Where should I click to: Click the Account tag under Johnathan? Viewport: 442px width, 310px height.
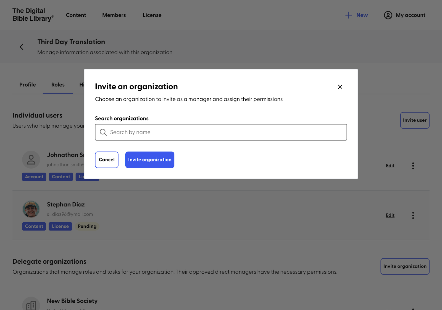(34, 177)
